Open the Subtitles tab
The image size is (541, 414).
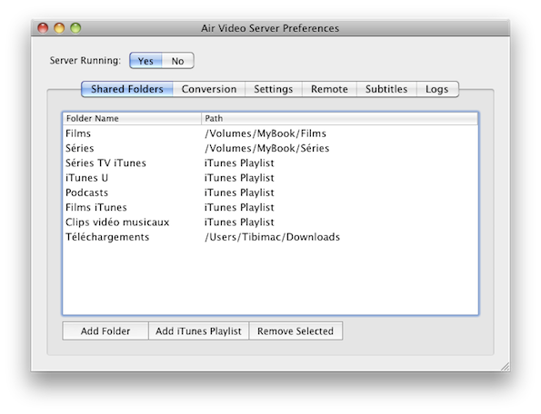[386, 89]
